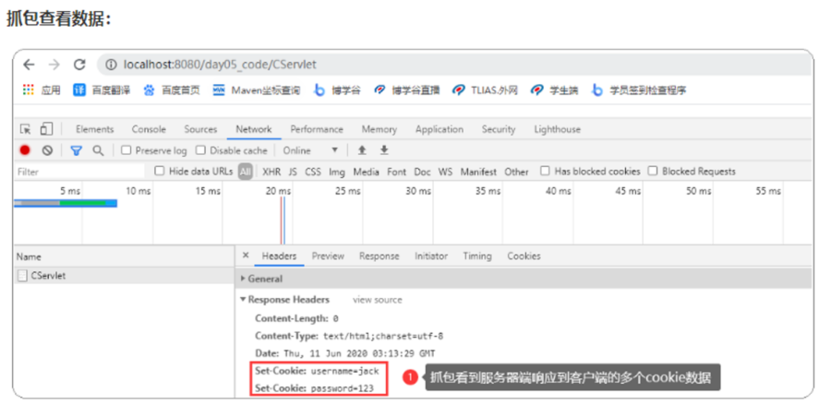Open the 博学谷 bookmark
The image size is (819, 405).
pyautogui.click(x=337, y=90)
